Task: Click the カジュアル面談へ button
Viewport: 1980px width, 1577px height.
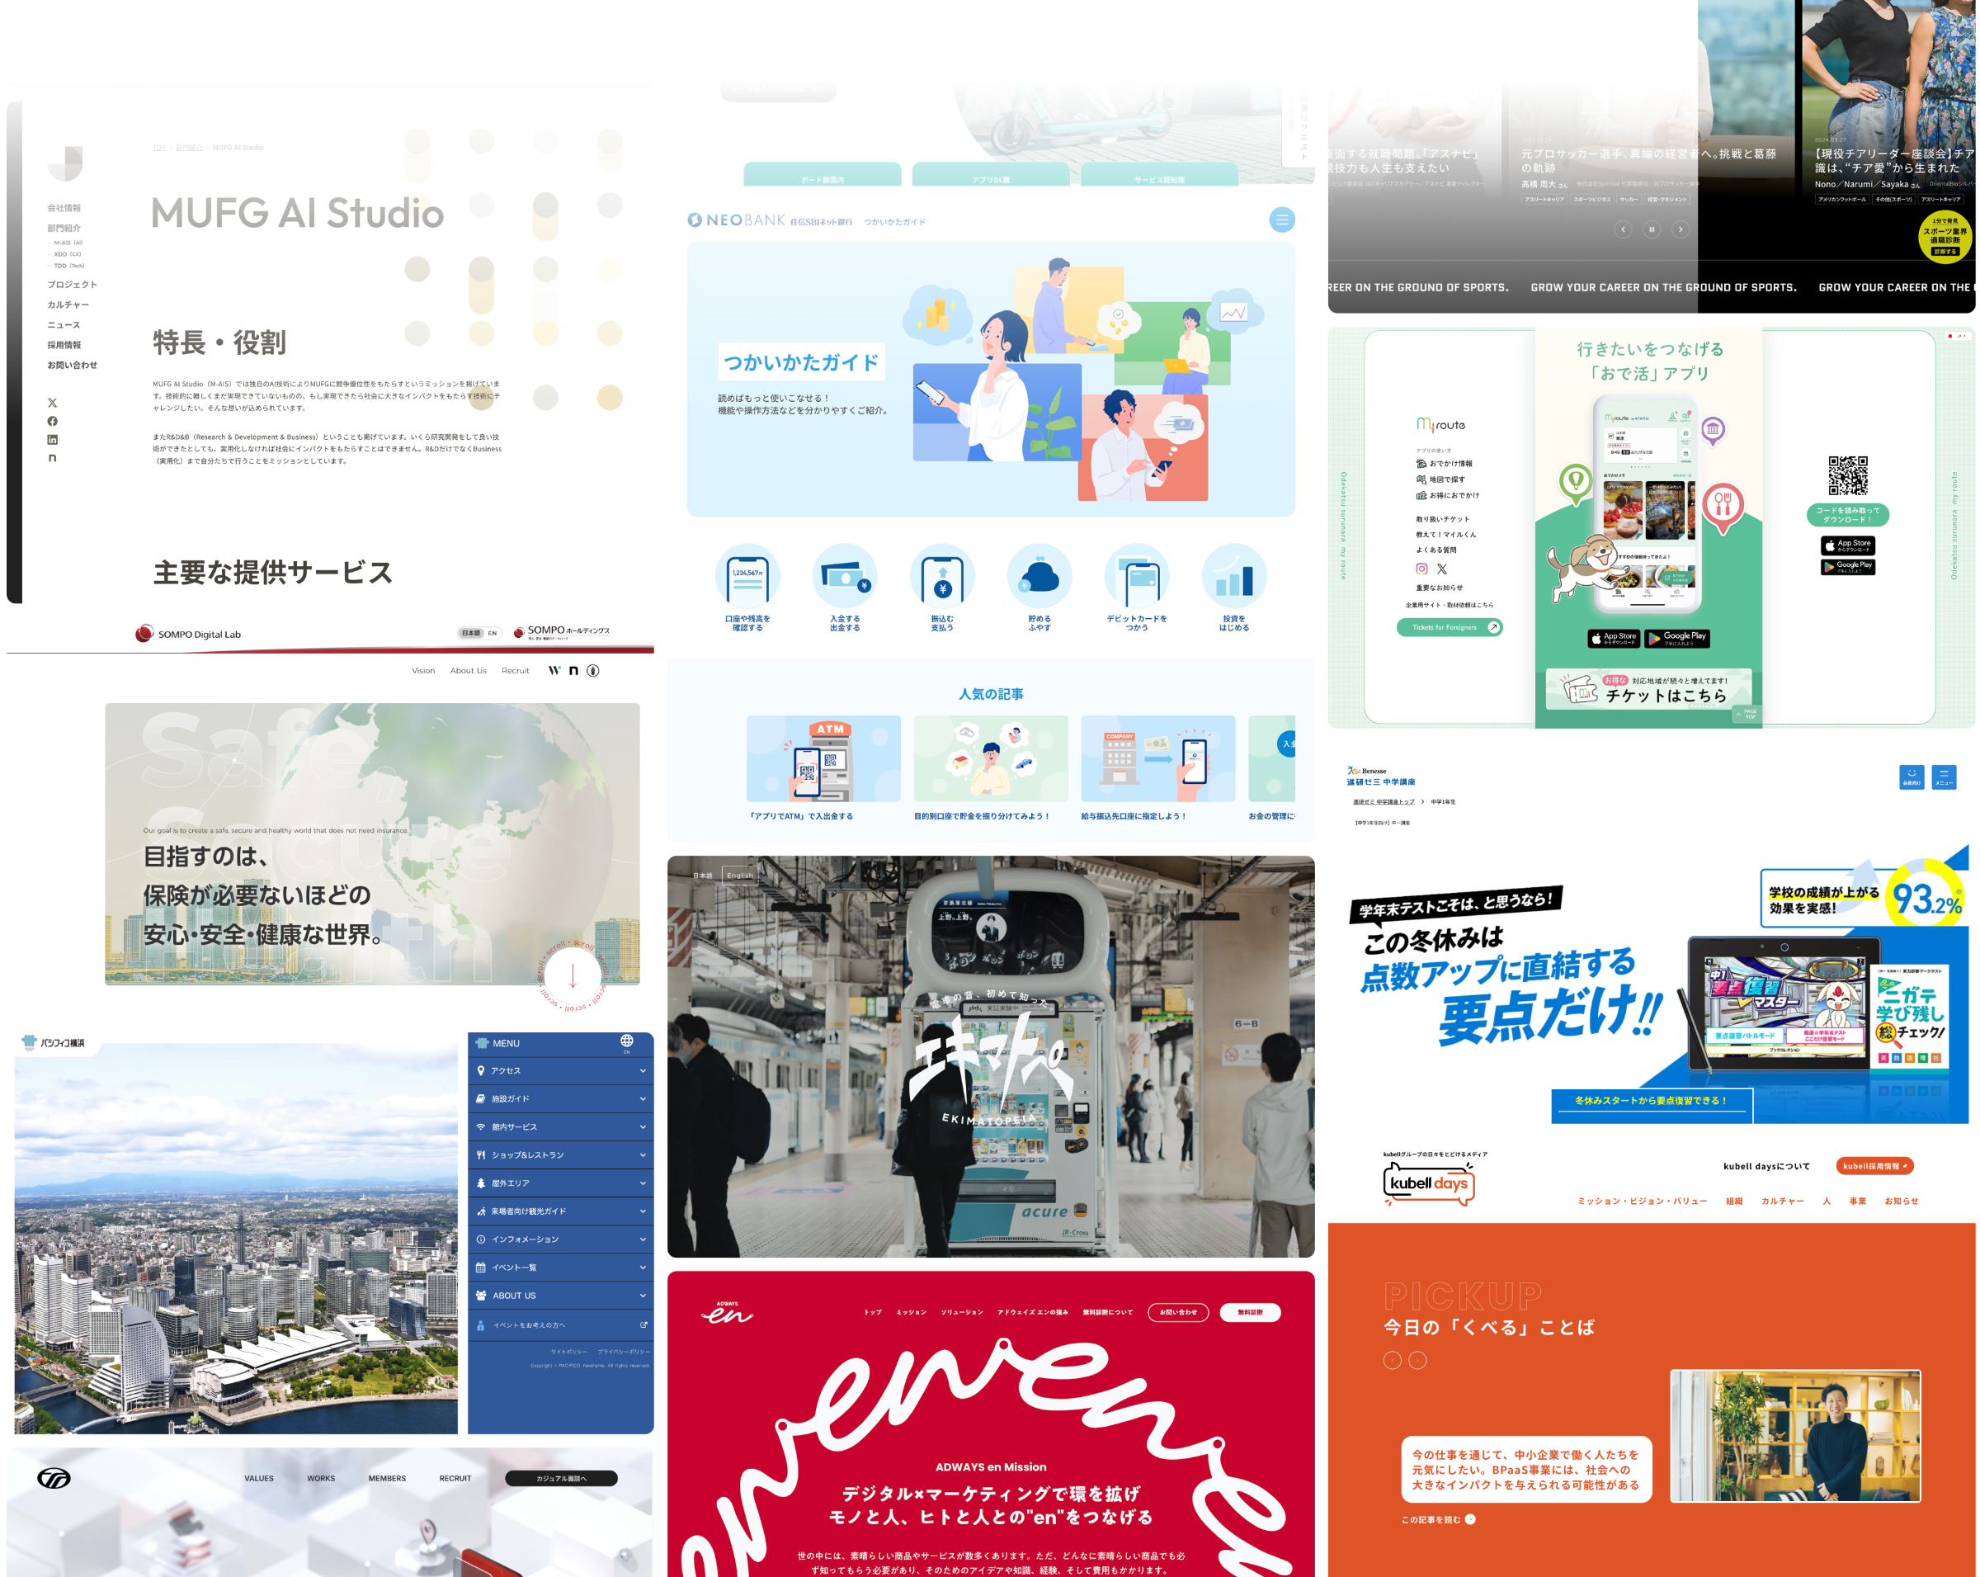Action: pos(561,1479)
